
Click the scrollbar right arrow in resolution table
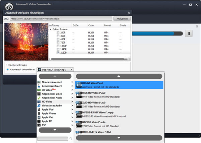[129, 59]
